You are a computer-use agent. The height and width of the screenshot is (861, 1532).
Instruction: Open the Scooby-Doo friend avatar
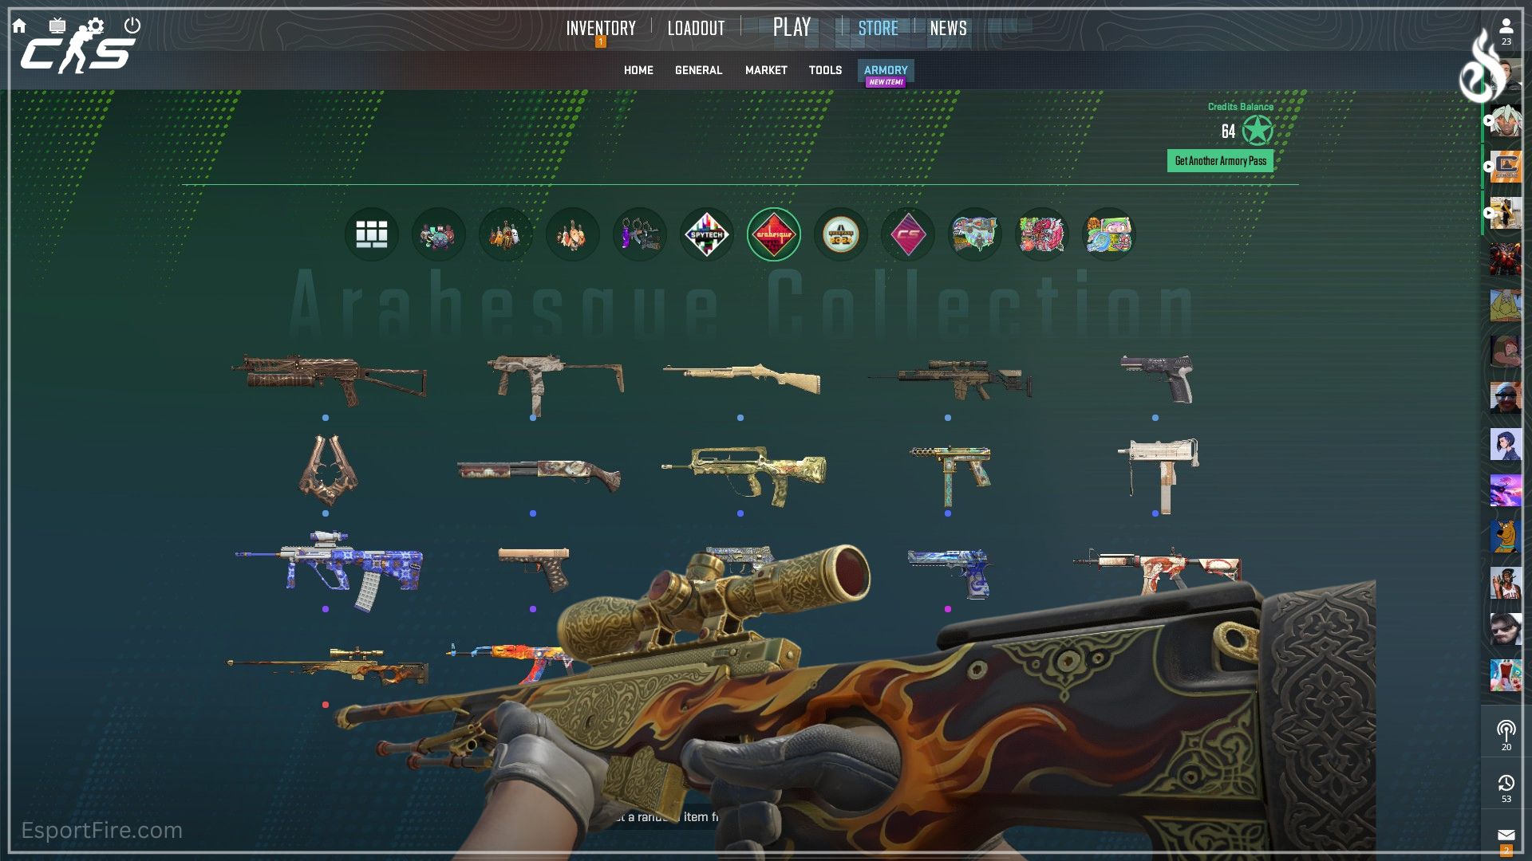click(x=1506, y=536)
